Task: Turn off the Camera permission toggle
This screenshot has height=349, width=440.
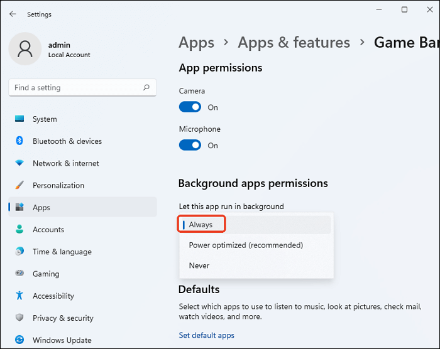Action: pyautogui.click(x=190, y=107)
